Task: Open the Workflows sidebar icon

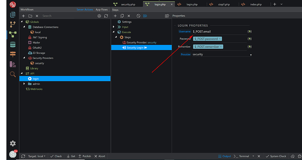Action: click(x=13, y=34)
